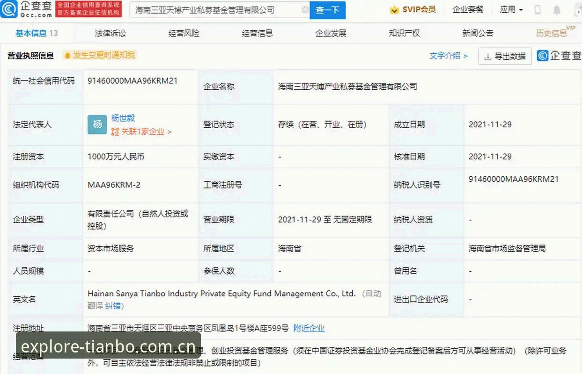This screenshot has width=582, height=374.
Task: Click the mobile phone icon in header
Action: pos(538,9)
